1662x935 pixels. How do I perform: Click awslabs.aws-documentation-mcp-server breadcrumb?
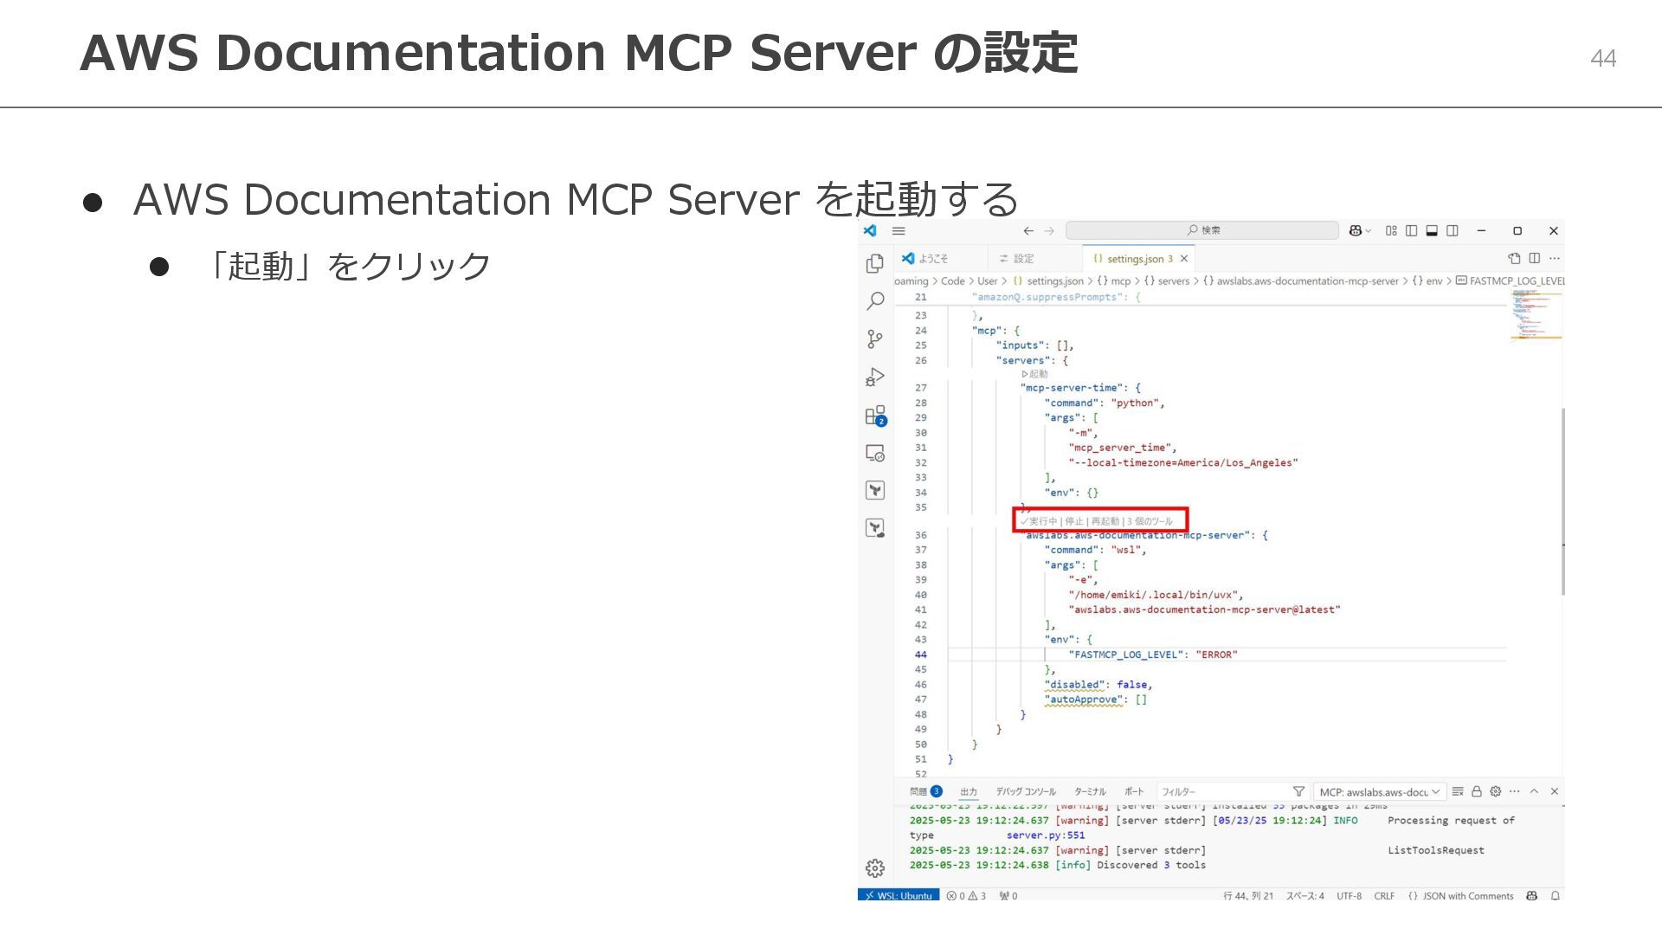tap(1301, 281)
